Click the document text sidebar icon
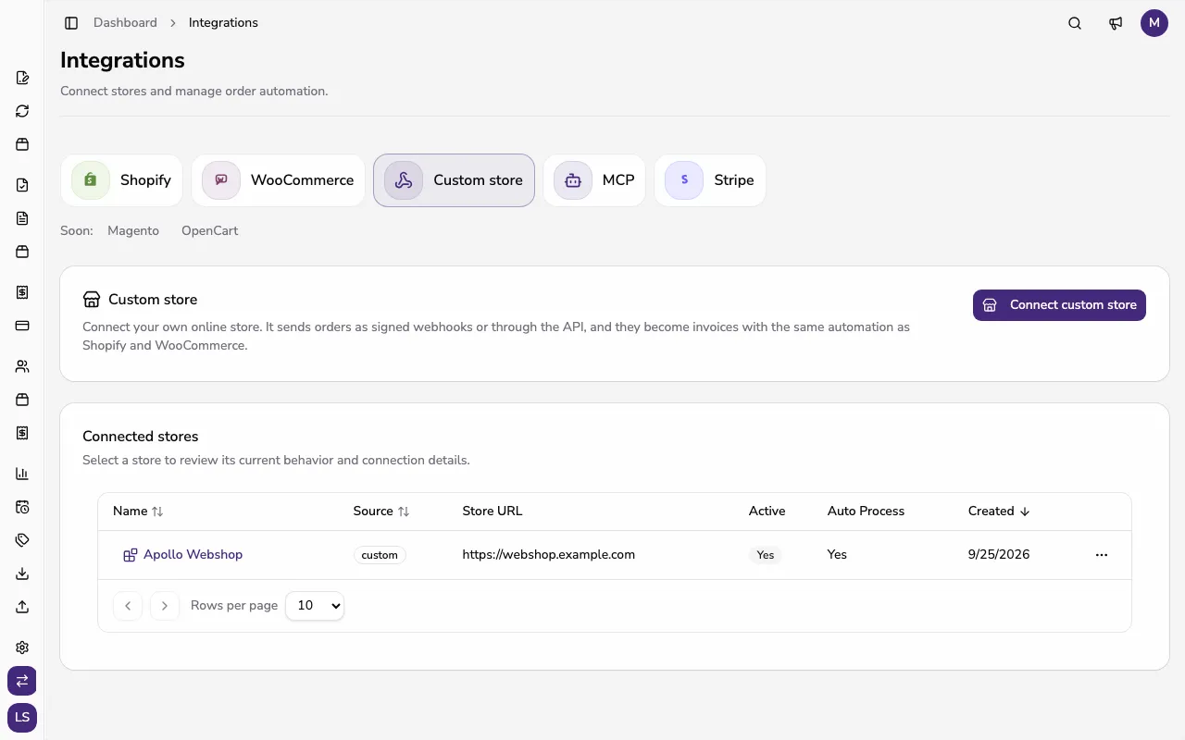Screen dimensions: 1185x740 click(22, 218)
